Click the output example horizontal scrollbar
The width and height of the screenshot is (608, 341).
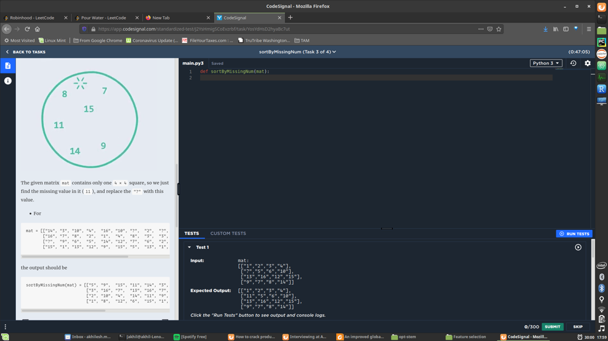[x=64, y=311]
